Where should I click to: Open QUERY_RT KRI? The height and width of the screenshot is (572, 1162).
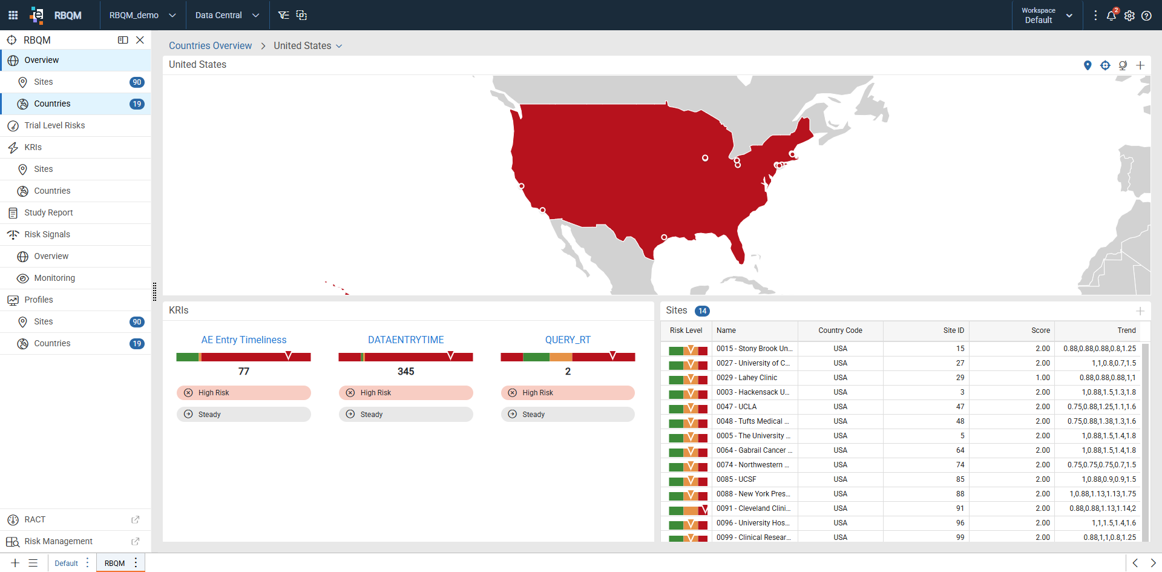[x=568, y=340]
